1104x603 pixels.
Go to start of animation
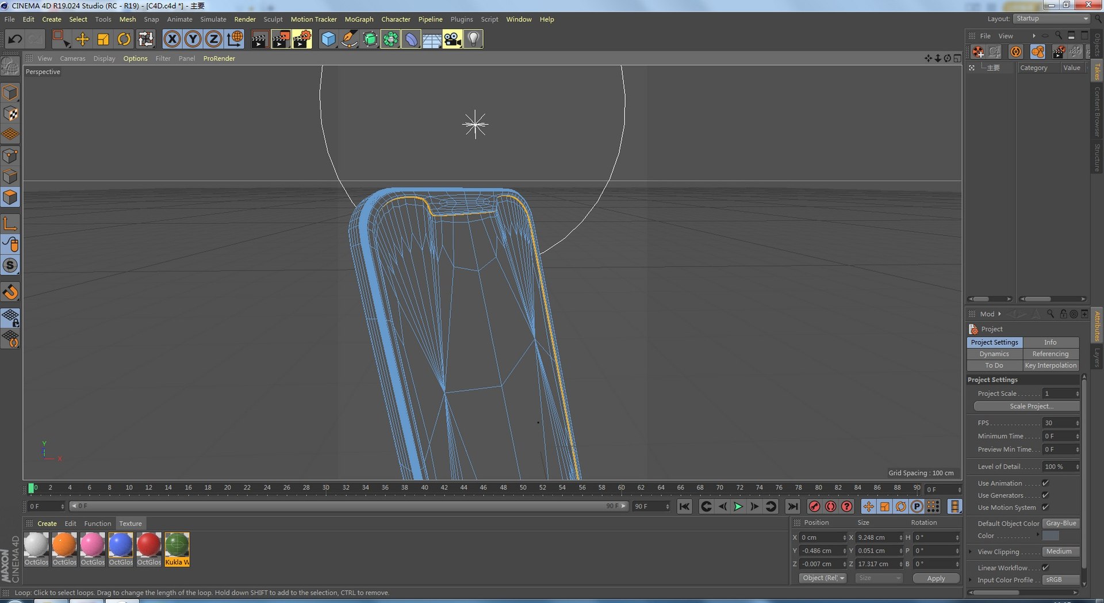click(684, 506)
